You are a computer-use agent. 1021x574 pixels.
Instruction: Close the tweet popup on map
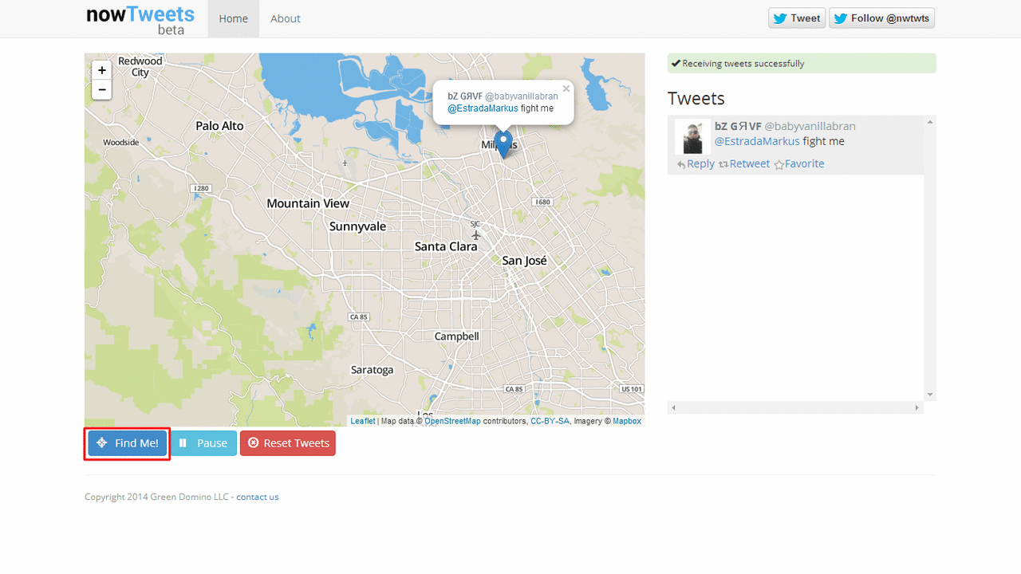tap(566, 89)
